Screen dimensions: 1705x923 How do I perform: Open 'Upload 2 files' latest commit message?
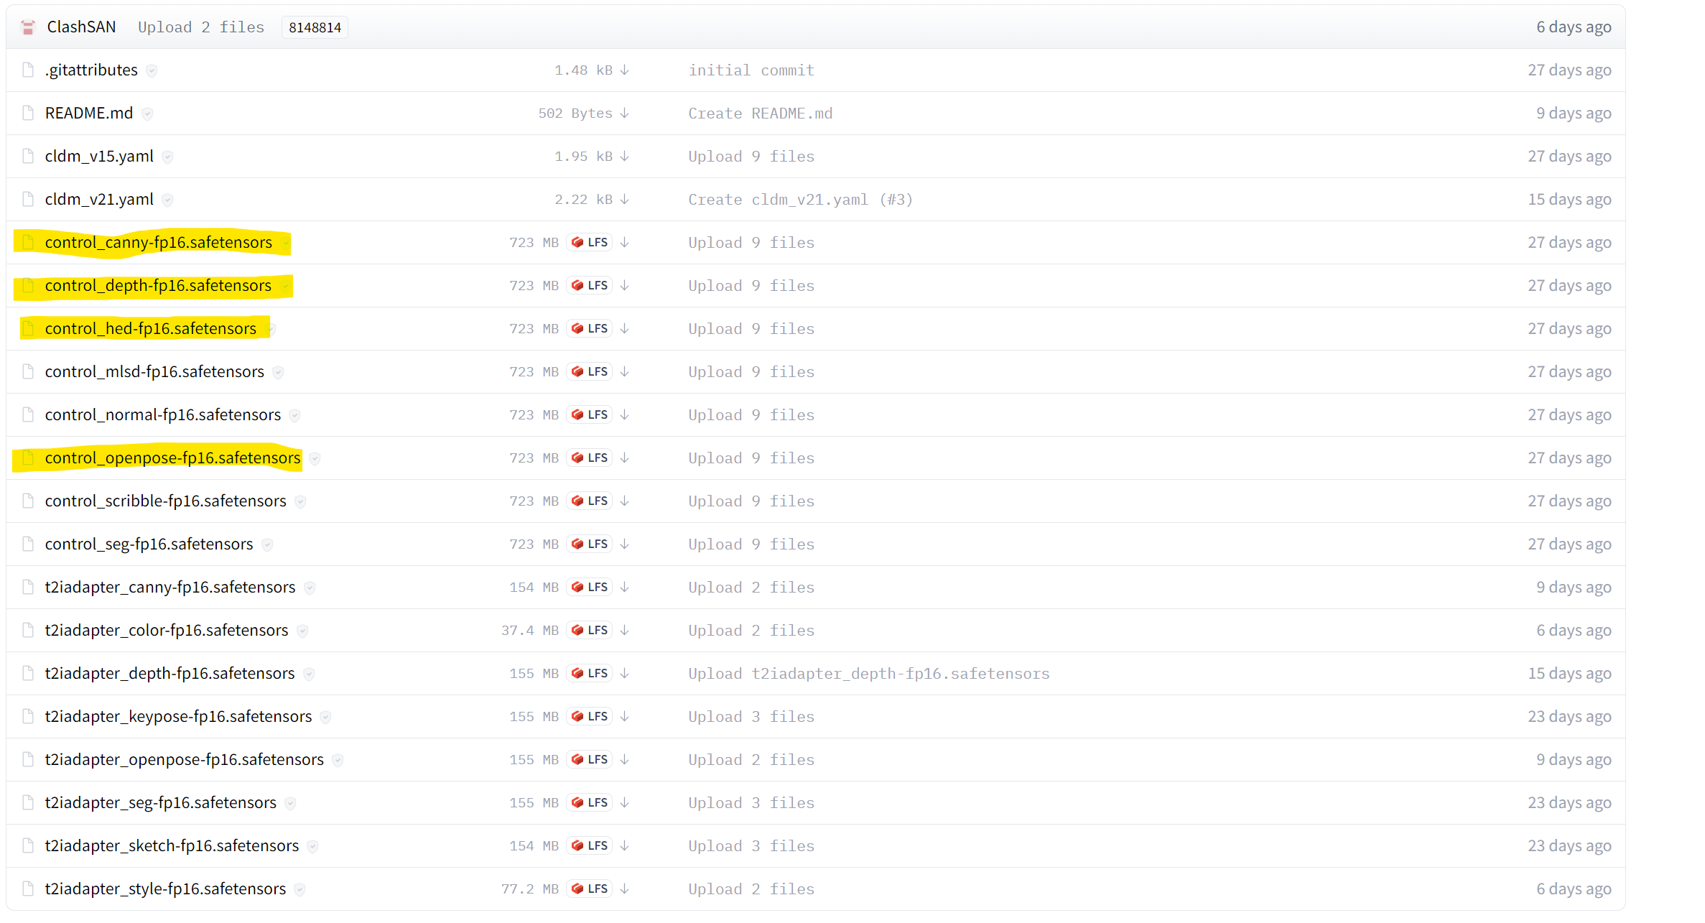(201, 27)
